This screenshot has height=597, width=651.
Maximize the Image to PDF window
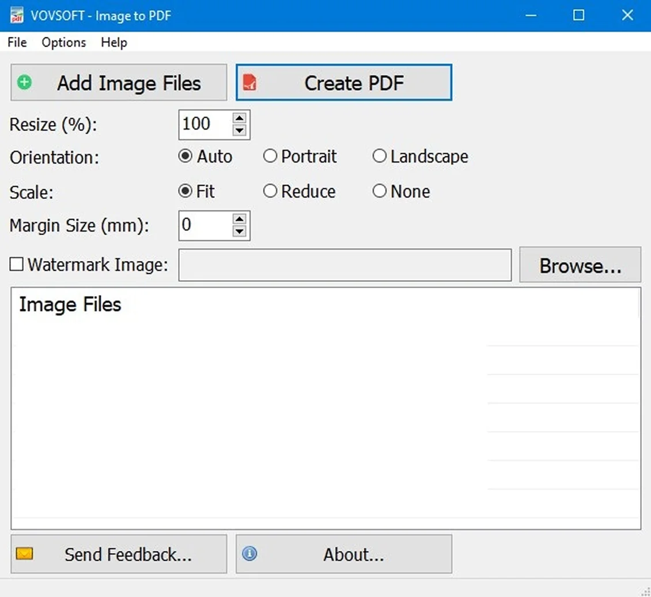point(579,16)
